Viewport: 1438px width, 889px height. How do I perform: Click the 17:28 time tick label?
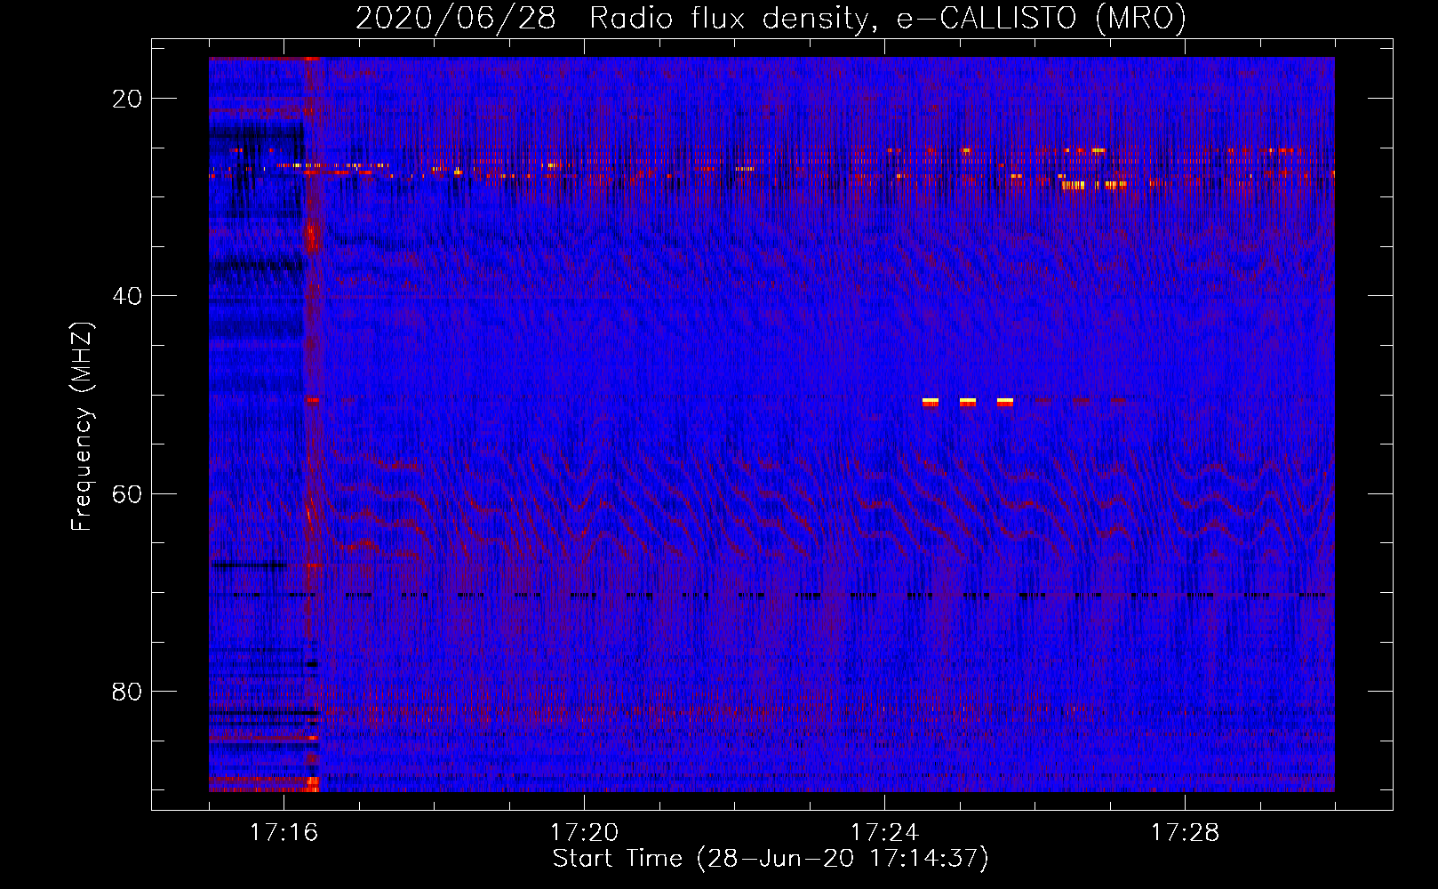pyautogui.click(x=1185, y=832)
